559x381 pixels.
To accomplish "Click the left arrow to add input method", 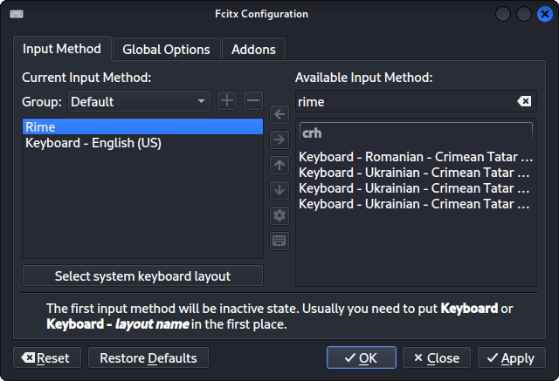I will click(x=279, y=114).
